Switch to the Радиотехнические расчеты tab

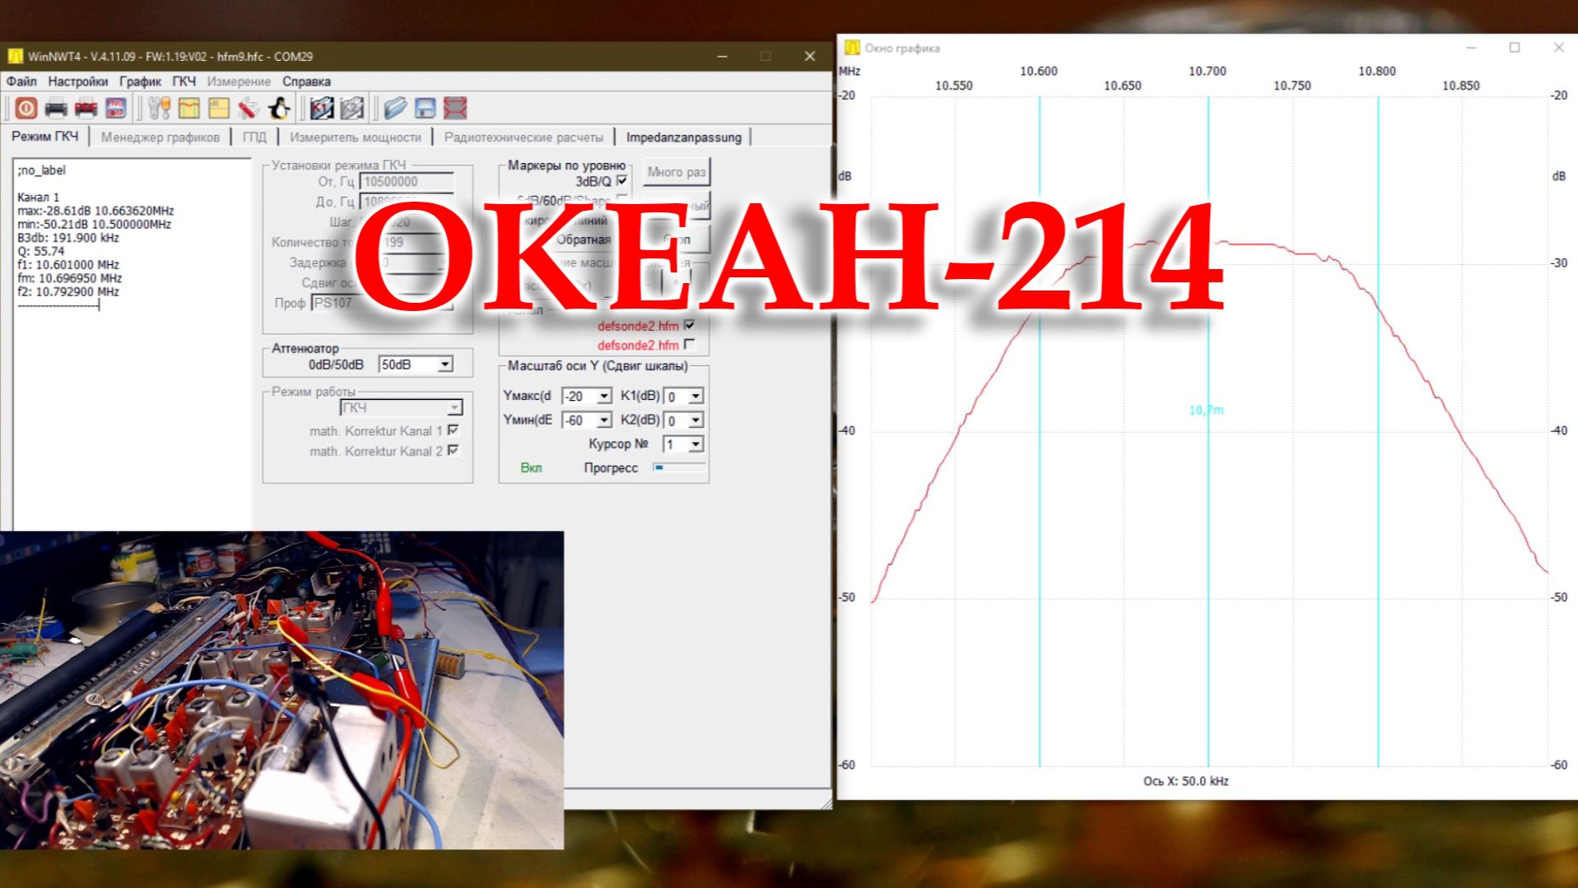tap(524, 137)
